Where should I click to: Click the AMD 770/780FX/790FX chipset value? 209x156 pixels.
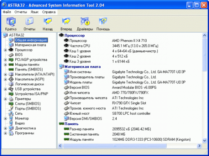(130, 93)
